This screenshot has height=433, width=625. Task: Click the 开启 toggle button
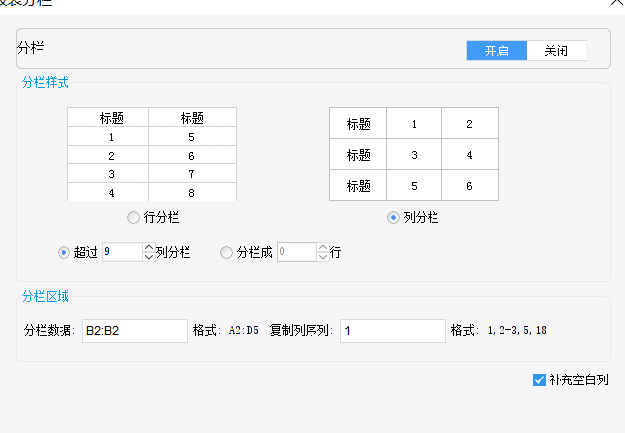[x=497, y=51]
